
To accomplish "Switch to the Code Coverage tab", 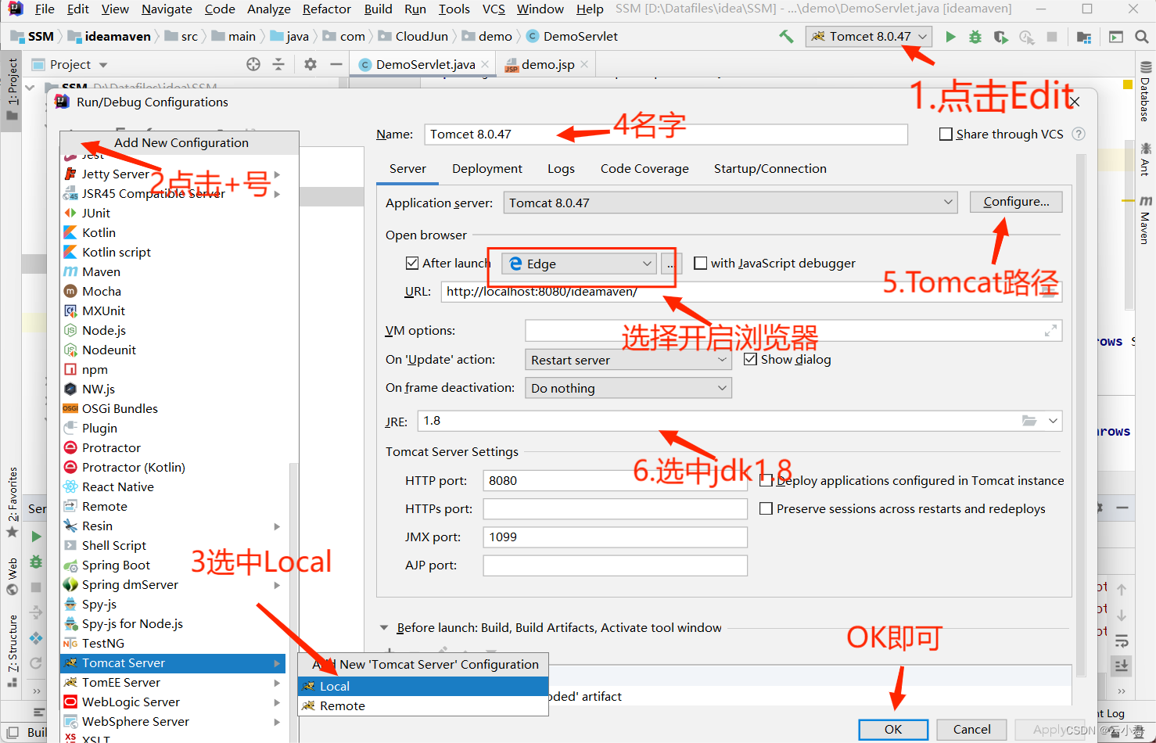I will pos(644,168).
